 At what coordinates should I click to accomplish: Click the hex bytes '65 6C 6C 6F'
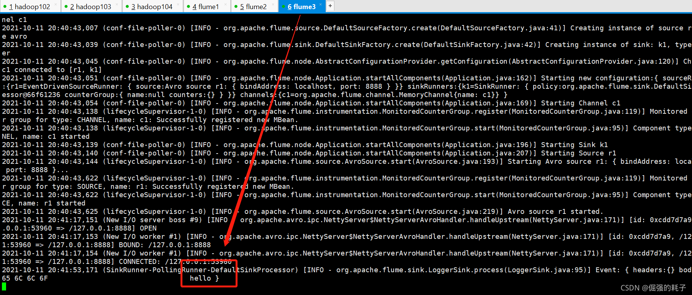pyautogui.click(x=25, y=278)
